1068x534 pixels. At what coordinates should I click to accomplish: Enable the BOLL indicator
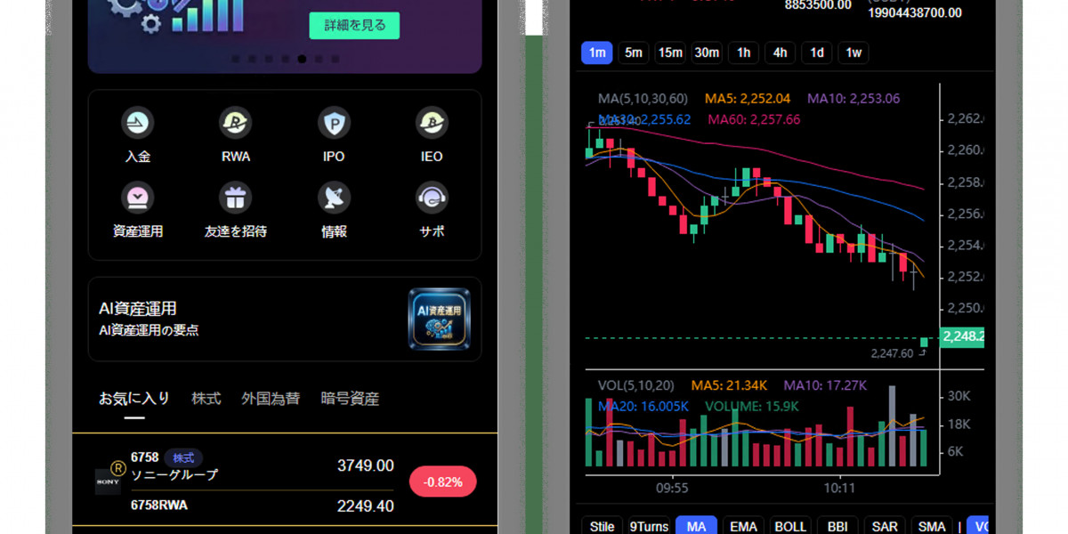coord(790,526)
